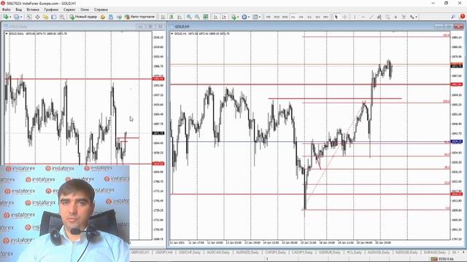The image size is (467, 262).
Task: Select the text tool
Action: (395, 17)
